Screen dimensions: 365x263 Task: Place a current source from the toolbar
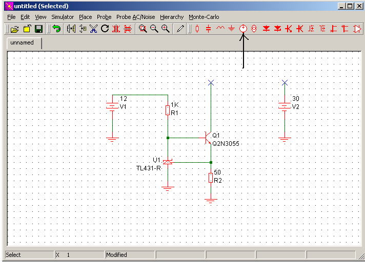point(254,29)
